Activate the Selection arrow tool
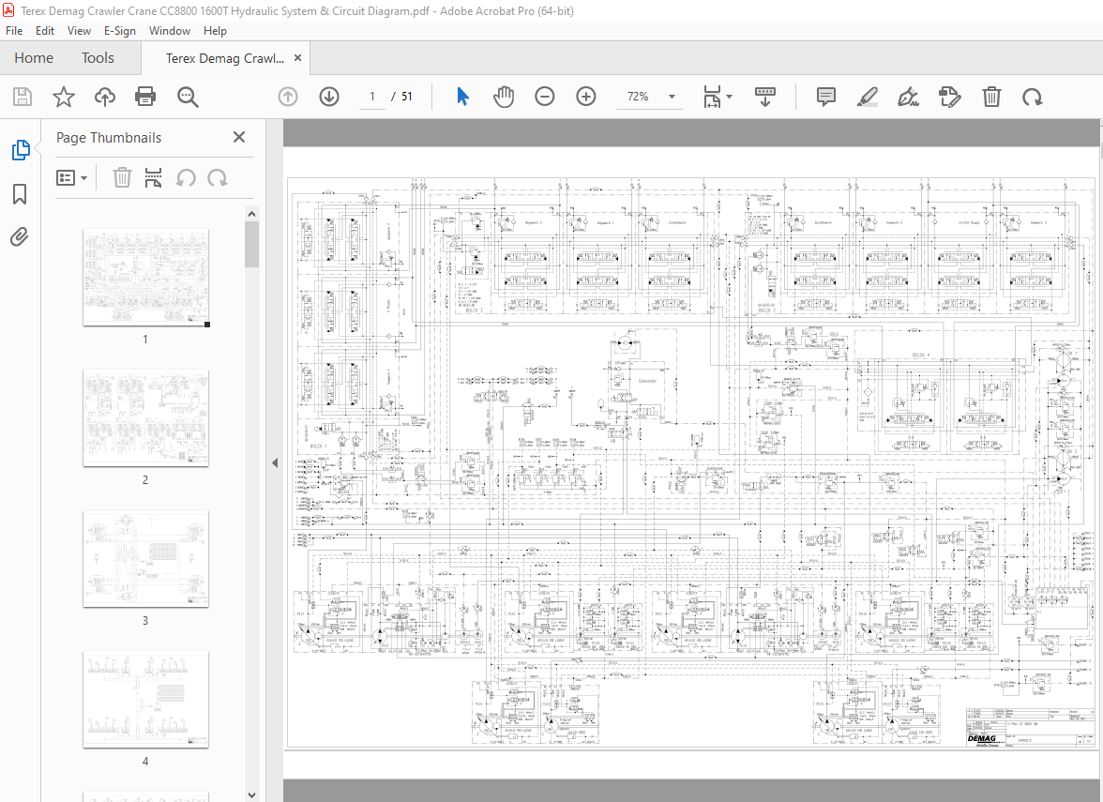 coord(462,97)
